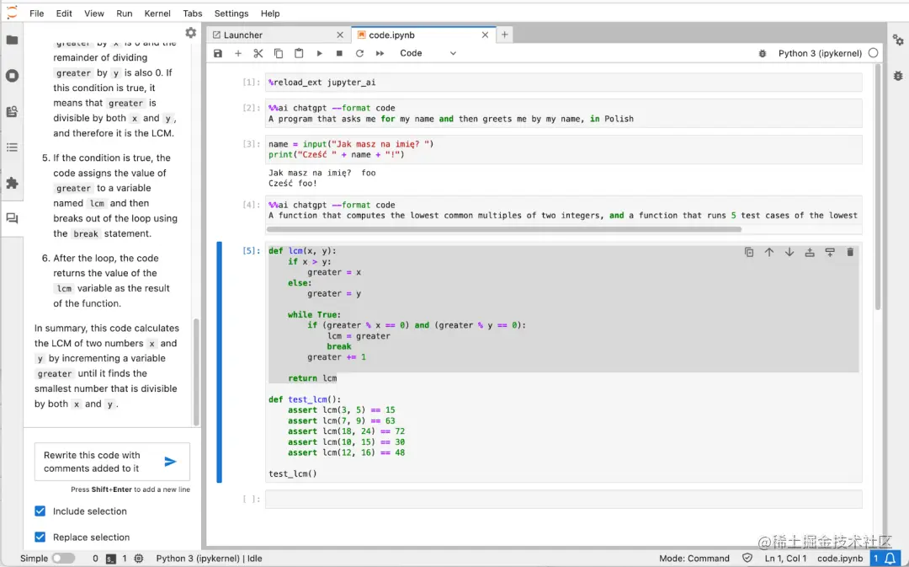Insert a cell below with plus icon
909x567 pixels.
[x=237, y=53]
